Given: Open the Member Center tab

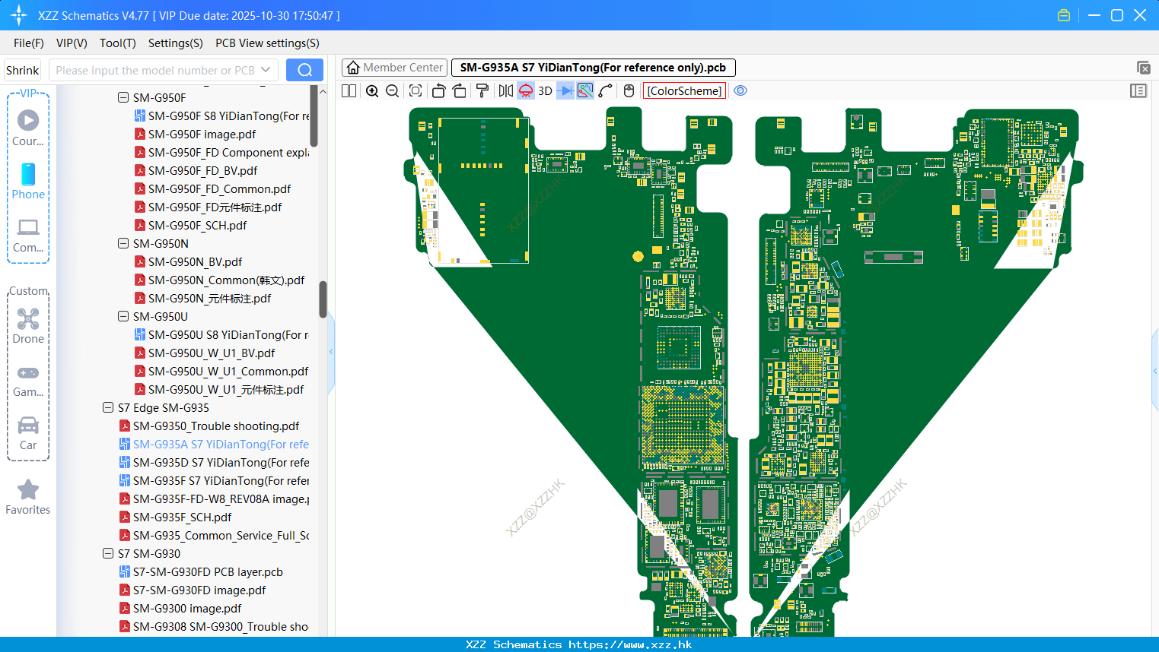Looking at the screenshot, I should click(394, 68).
